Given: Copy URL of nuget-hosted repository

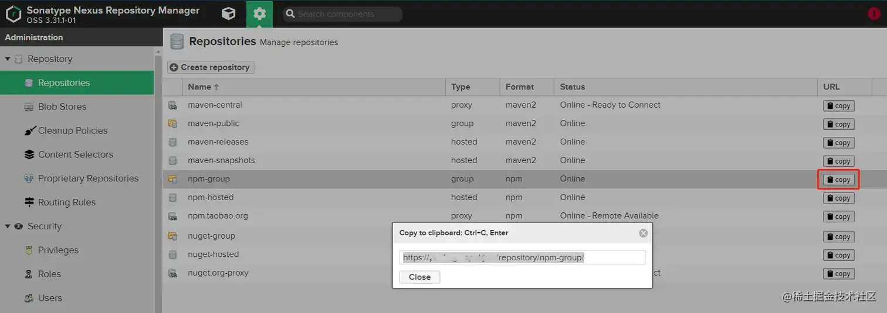Looking at the screenshot, I should [x=839, y=255].
